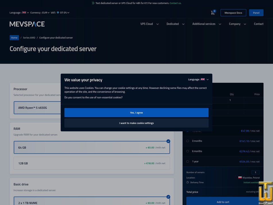The width and height of the screenshot is (273, 205).
Task: Open the Language dropdown in privacy dialog
Action: 198,79
